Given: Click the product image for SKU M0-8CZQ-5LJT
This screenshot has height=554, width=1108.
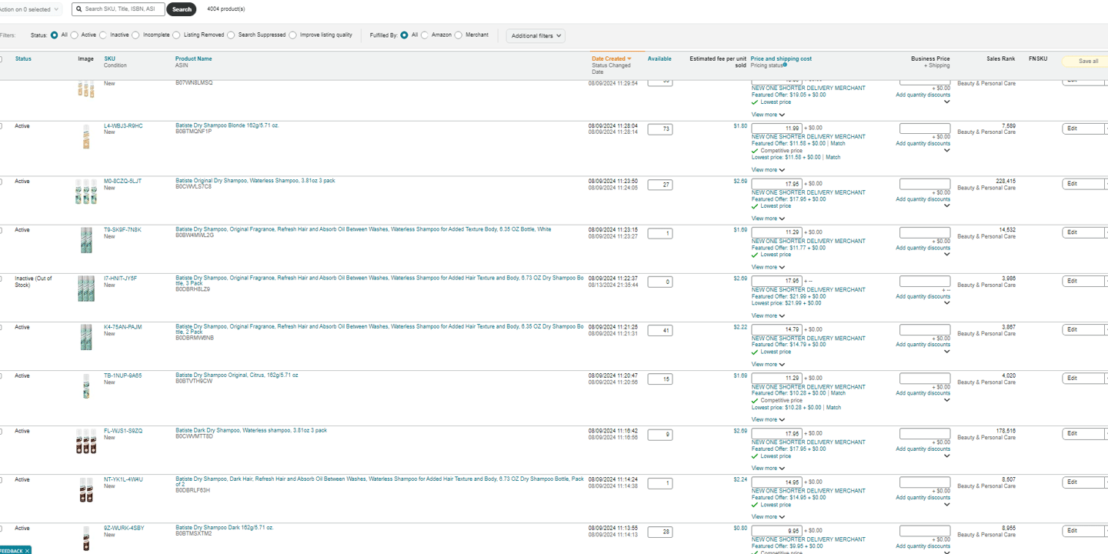Looking at the screenshot, I should 86,192.
